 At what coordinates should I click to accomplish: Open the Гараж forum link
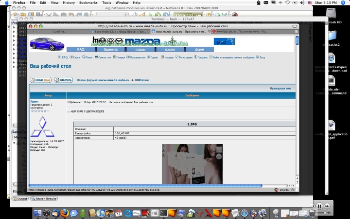[x=75, y=57]
